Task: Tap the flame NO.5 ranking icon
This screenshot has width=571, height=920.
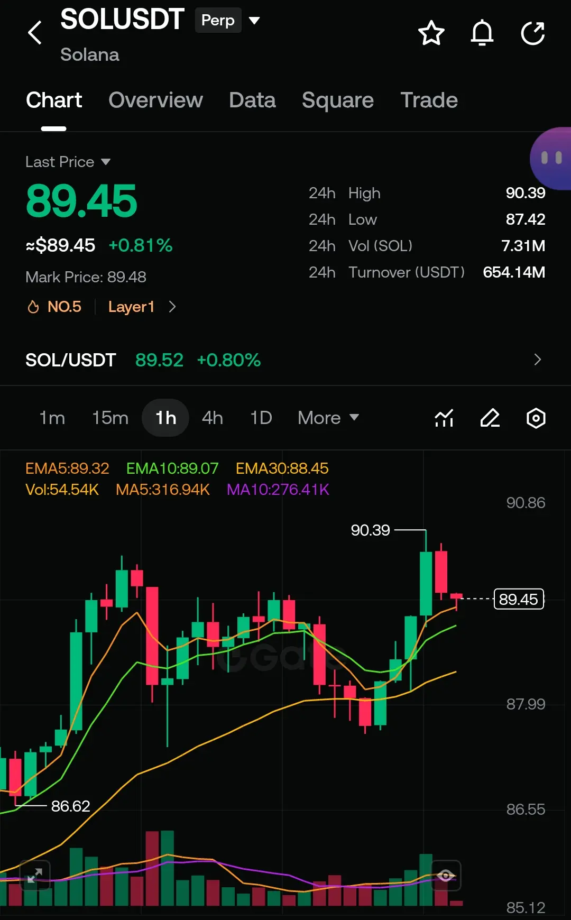Action: coord(33,307)
